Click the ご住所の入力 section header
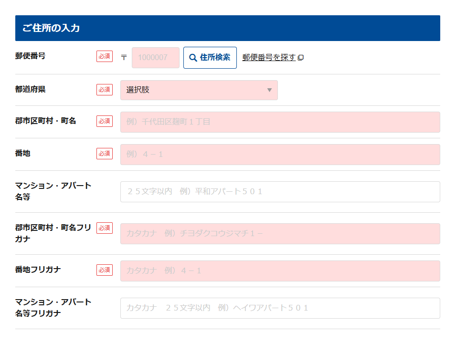This screenshot has width=456, height=343. pyautogui.click(x=227, y=28)
